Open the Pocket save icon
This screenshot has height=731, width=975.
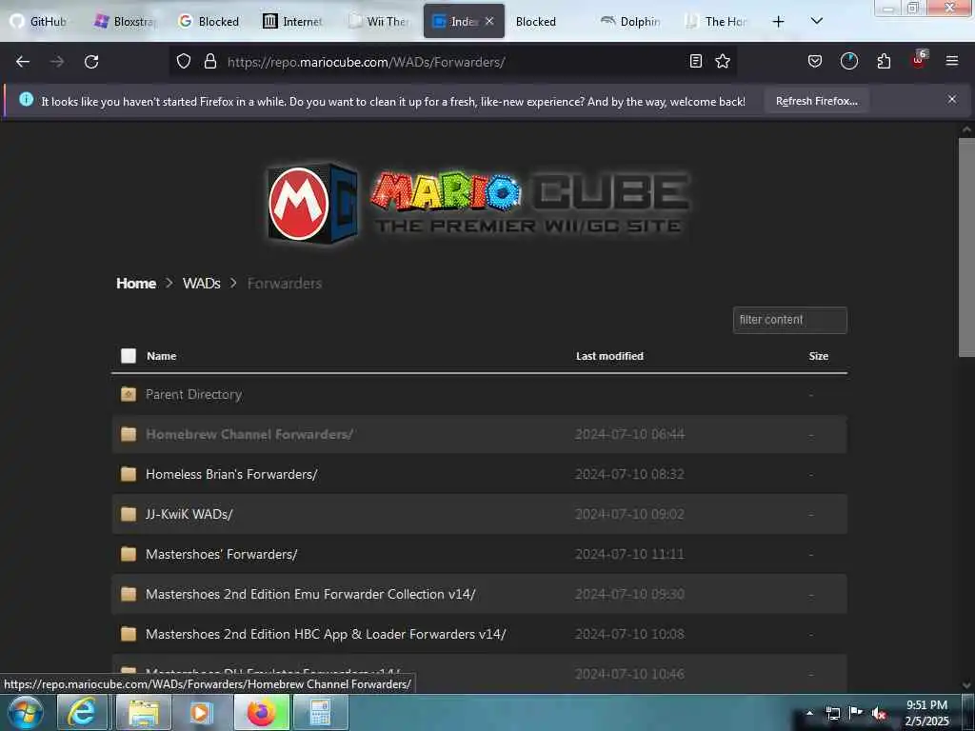pos(815,61)
